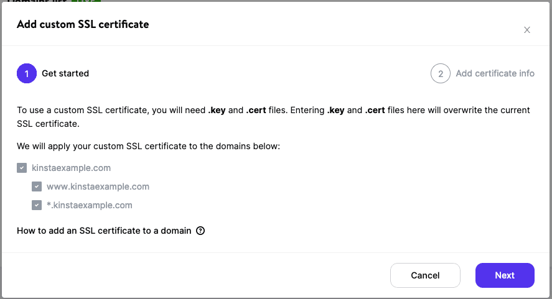Click the Get started step label
Viewport: 552px width, 299px height.
coord(65,73)
